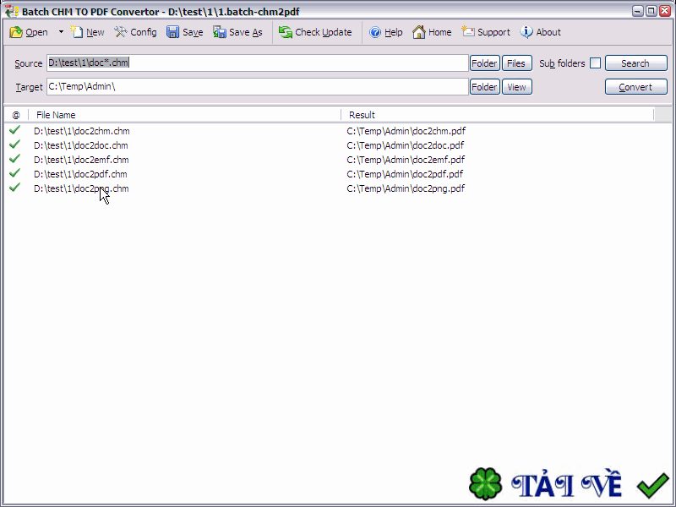676x507 pixels.
Task: Click the Help toolbar label
Action: pos(393,32)
